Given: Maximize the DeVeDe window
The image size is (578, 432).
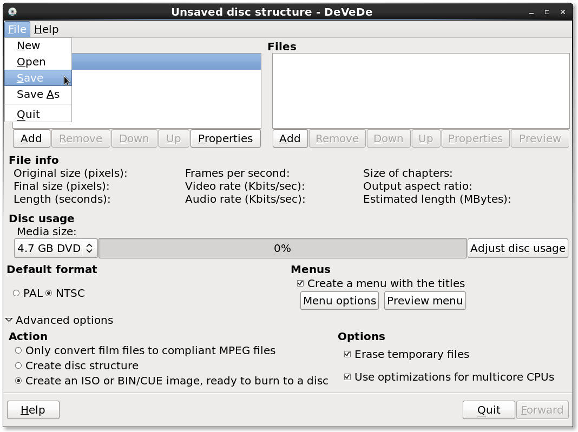Looking at the screenshot, I should pyautogui.click(x=547, y=12).
